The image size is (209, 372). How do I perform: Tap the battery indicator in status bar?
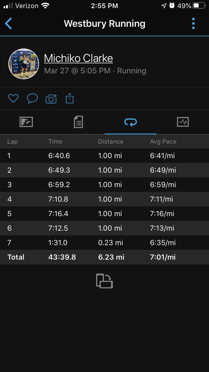click(199, 6)
